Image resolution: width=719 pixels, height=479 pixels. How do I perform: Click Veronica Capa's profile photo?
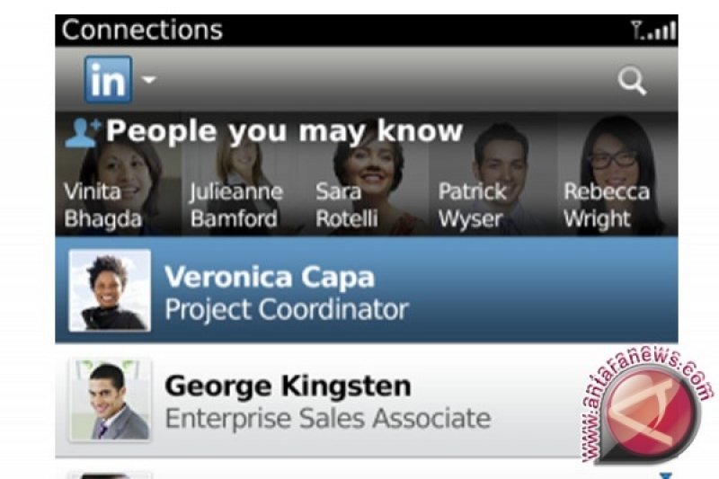coord(110,290)
